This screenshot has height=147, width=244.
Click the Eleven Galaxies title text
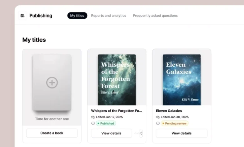click(x=169, y=111)
